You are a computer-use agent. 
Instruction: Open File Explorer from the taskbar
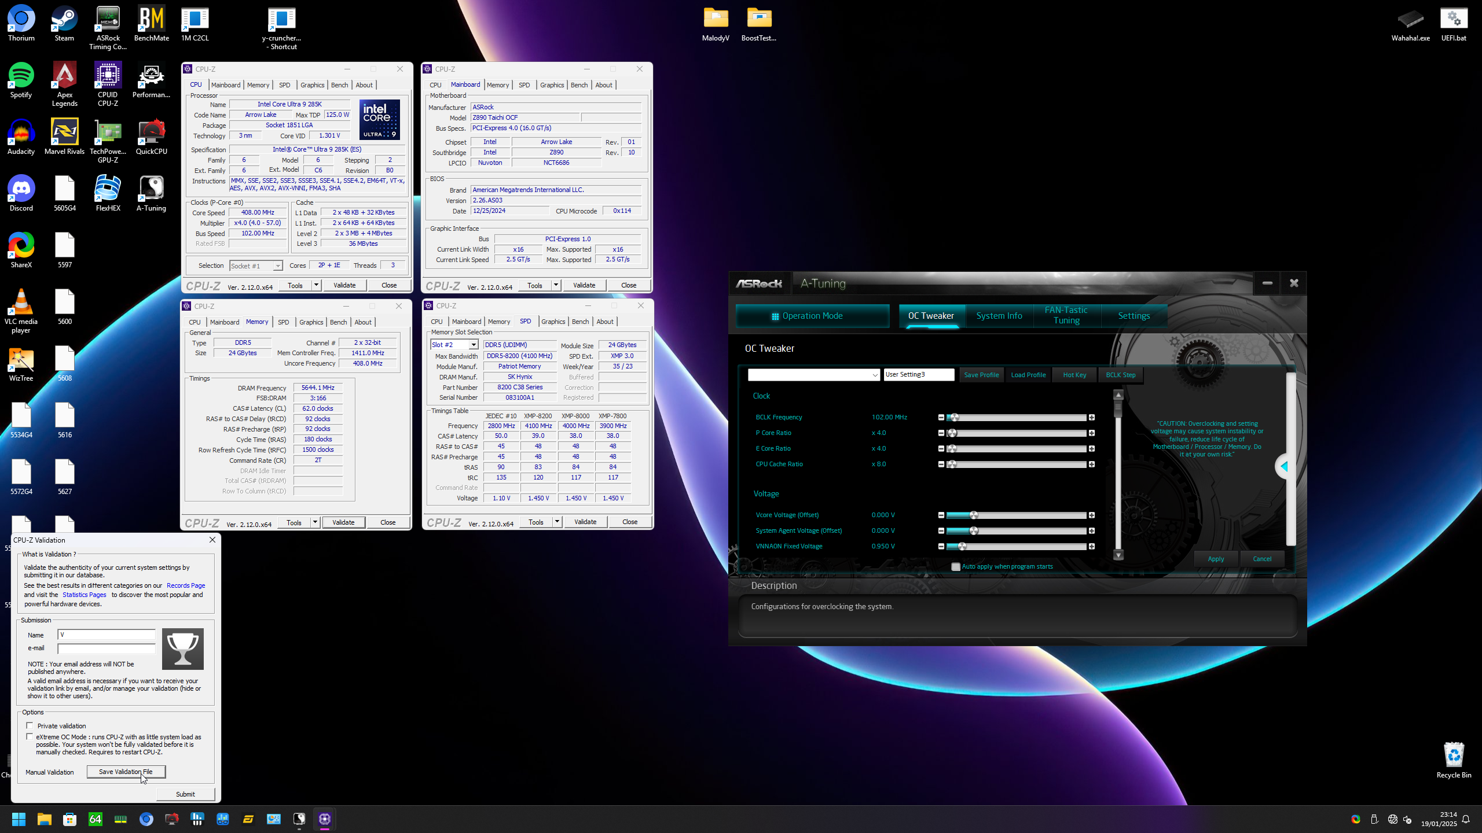44,819
